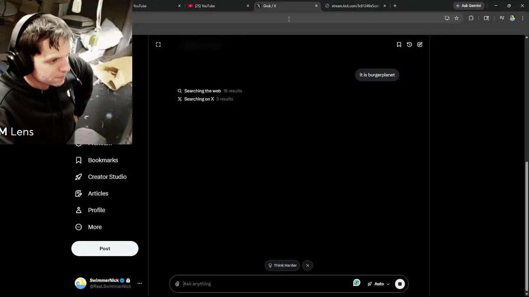Minimize the browser window
The height and width of the screenshot is (297, 529).
(496, 6)
